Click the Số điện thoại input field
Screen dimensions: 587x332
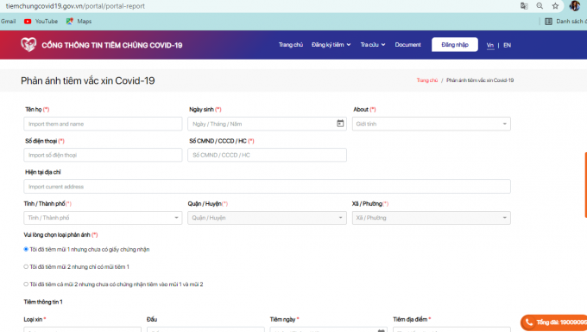coord(103,155)
